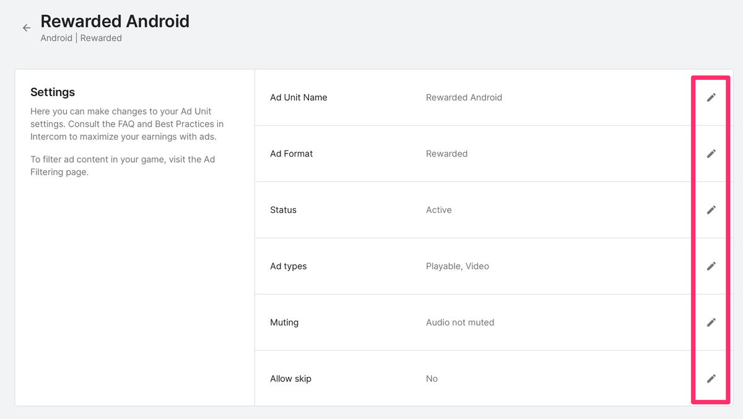
Task: Click the Ad Filtering page description text
Action: click(123, 166)
